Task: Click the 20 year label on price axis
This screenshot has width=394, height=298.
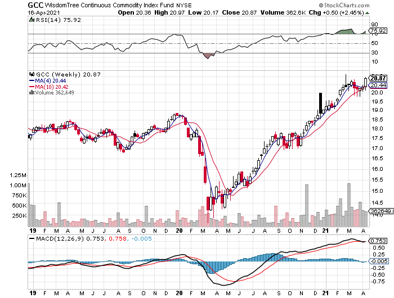Action: (179, 231)
